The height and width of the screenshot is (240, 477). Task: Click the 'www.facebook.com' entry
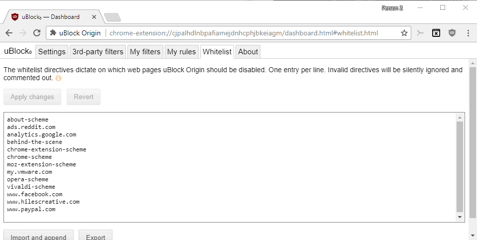35,194
